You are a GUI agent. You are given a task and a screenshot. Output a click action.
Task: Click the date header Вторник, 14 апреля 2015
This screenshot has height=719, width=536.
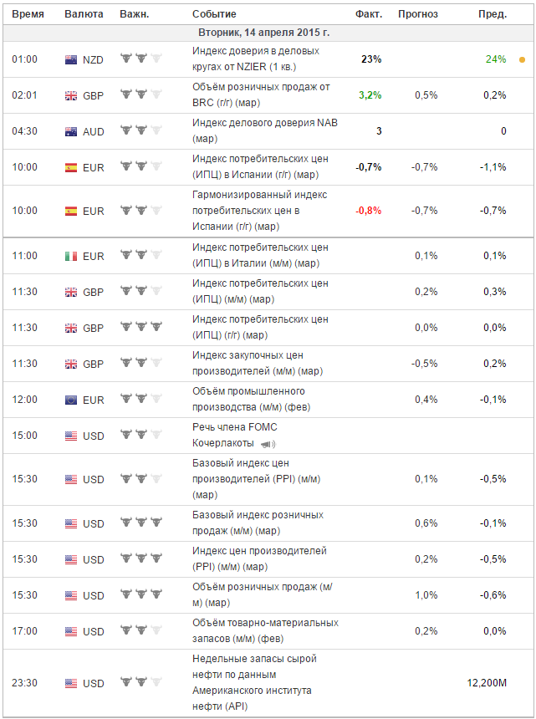263,33
